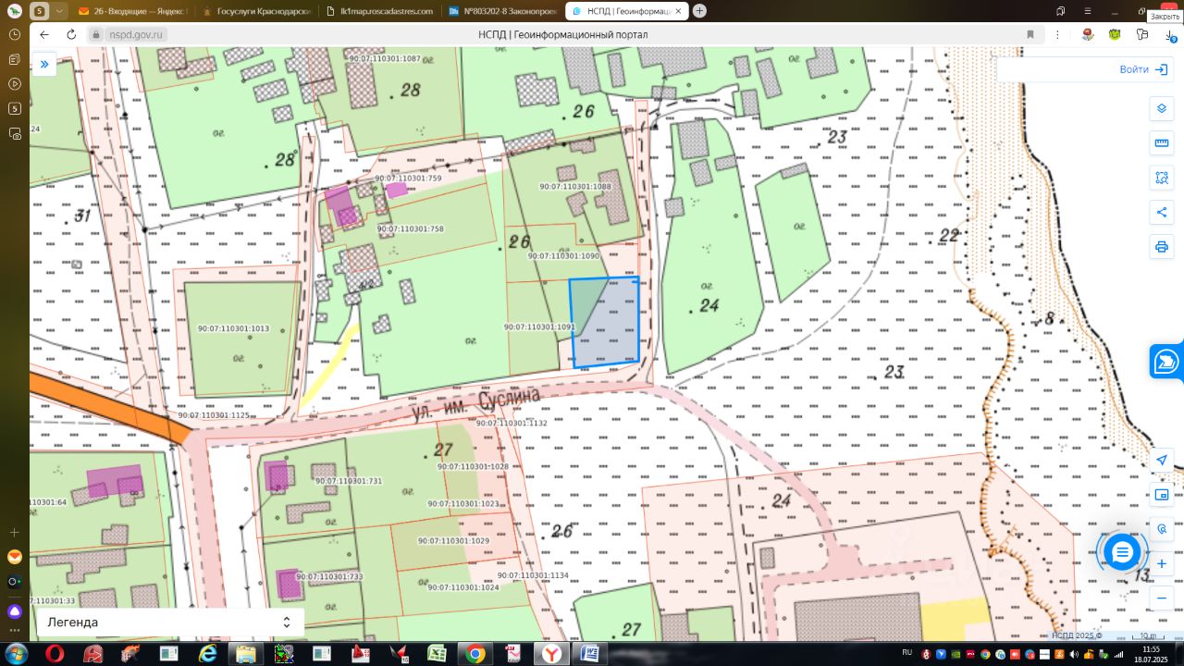Bookmark this page

click(1030, 34)
